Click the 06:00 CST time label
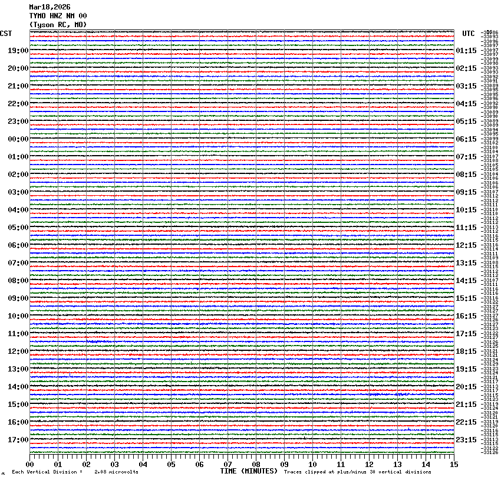 click(x=18, y=245)
